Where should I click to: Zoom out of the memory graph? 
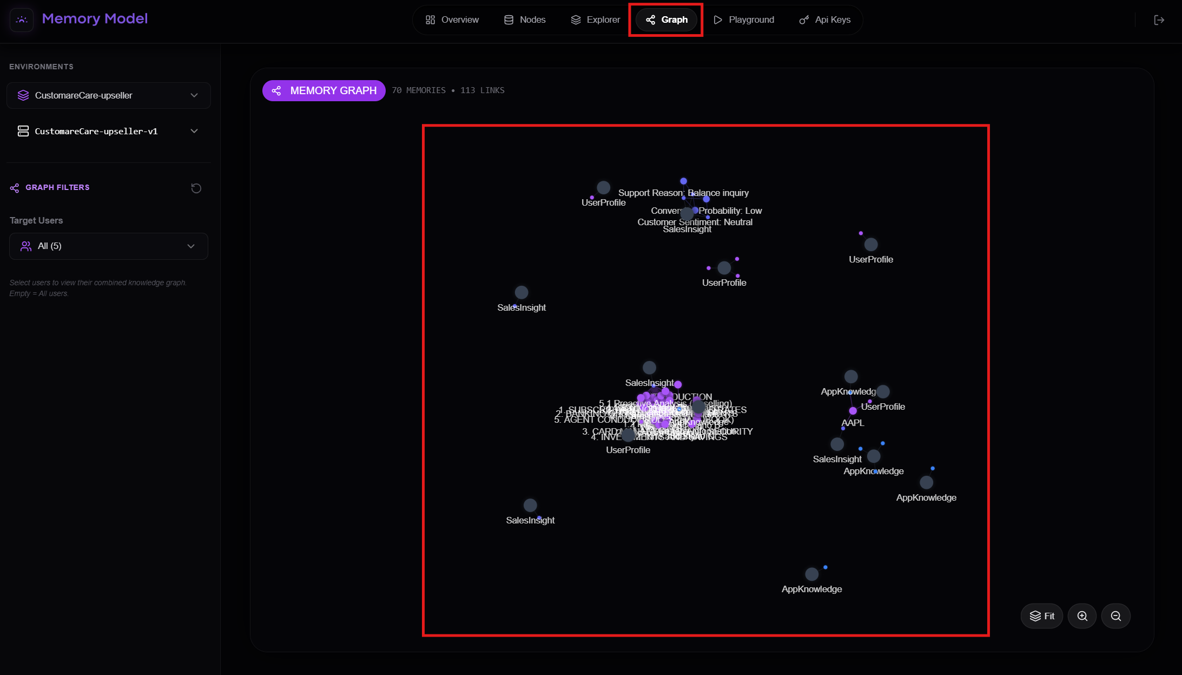1115,616
